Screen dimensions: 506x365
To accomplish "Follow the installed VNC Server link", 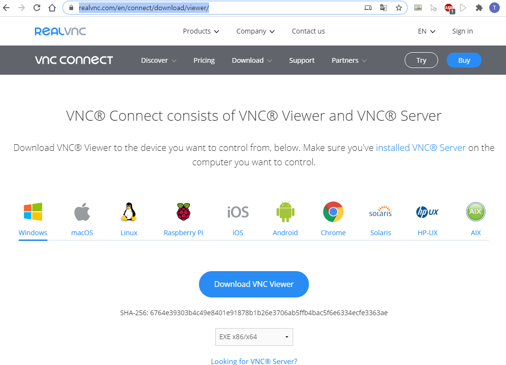I will coord(421,148).
